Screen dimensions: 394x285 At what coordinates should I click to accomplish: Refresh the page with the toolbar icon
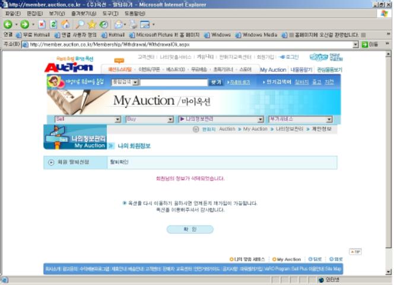pos(53,24)
